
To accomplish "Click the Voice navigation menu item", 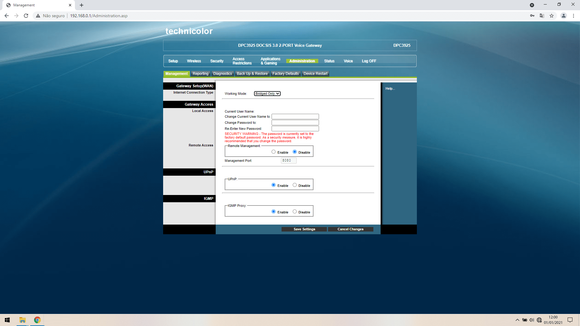I will coord(348,61).
